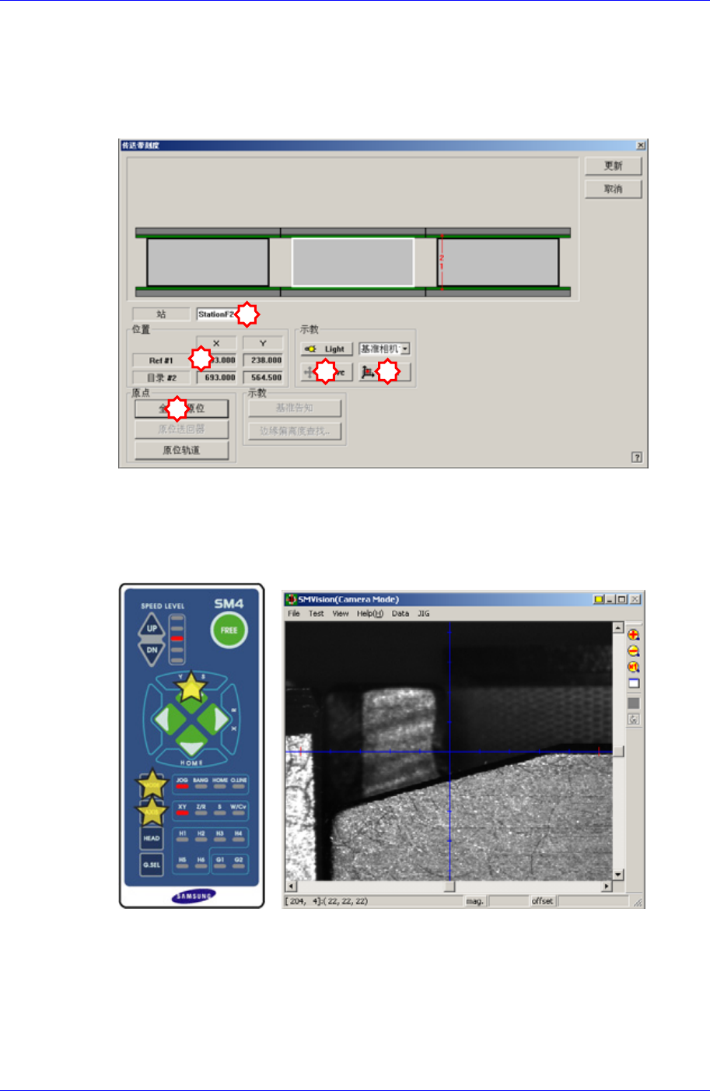Click the JOG mode indicator on pendant
Screen dimensions: 710x1091
(x=182, y=783)
